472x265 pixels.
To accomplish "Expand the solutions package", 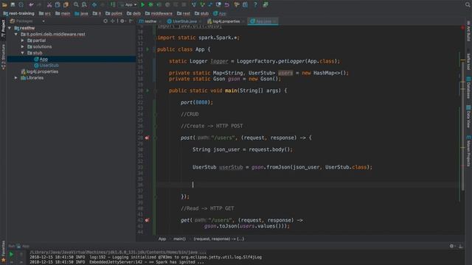I will point(23,46).
